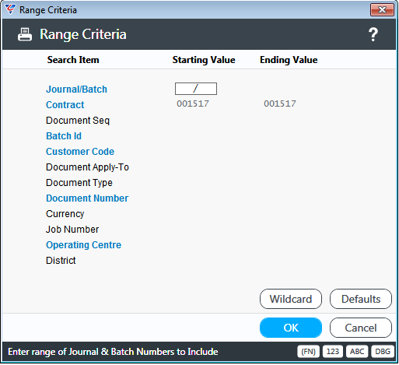The image size is (399, 365).
Task: Select the Journal/Batch search item
Action: [76, 89]
